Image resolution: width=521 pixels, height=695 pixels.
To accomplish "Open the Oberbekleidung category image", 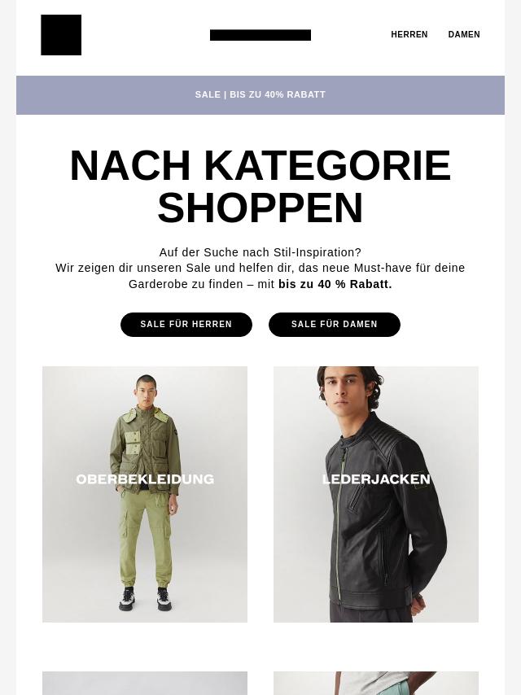I will [x=145, y=494].
